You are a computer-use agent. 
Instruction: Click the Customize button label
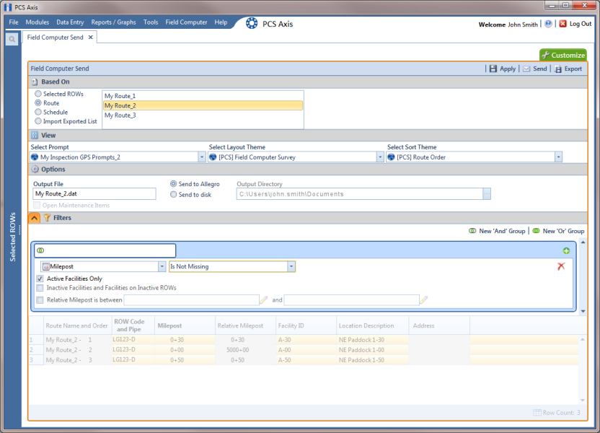click(568, 55)
